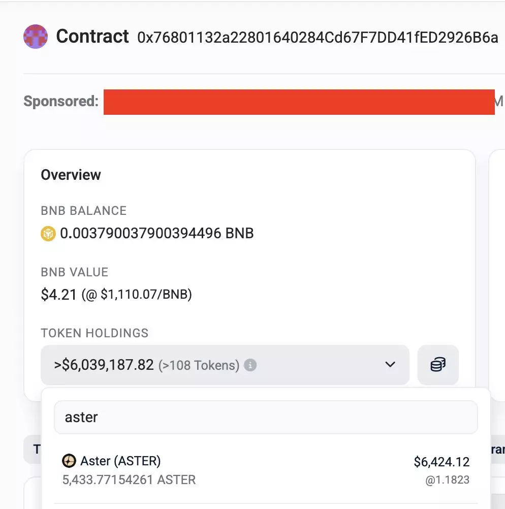The image size is (505, 509).
Task: Open the stacked coins token holdings button
Action: [438, 365]
